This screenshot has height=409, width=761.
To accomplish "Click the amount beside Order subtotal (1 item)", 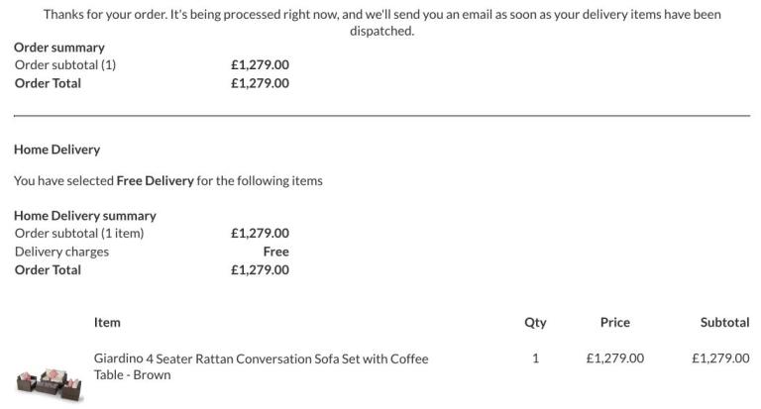I will pos(260,234).
